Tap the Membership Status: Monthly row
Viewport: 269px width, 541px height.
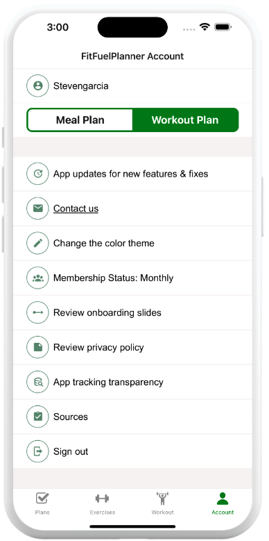132,277
